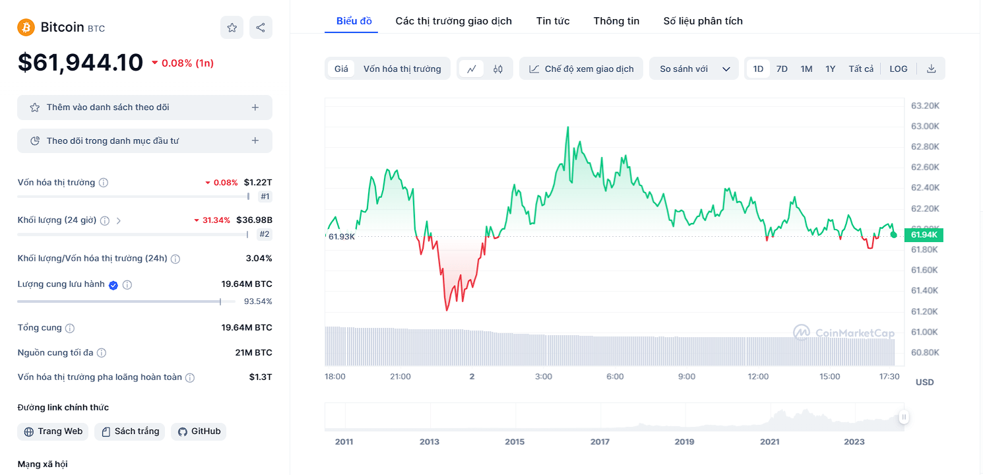The width and height of the screenshot is (983, 475).
Task: Set time range to Tất cả
Action: (x=861, y=69)
